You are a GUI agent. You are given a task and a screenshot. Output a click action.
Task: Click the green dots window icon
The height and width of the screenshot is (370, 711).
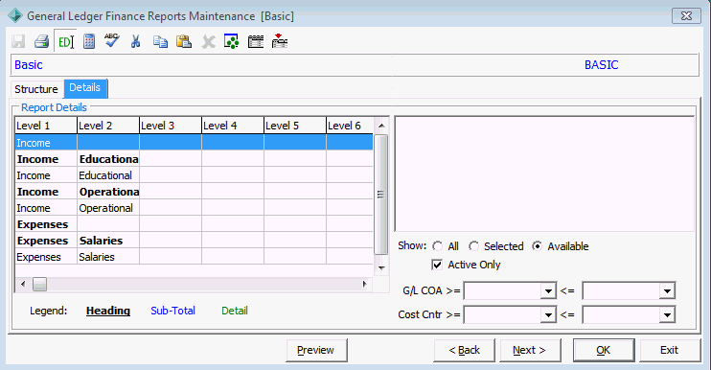(x=232, y=42)
